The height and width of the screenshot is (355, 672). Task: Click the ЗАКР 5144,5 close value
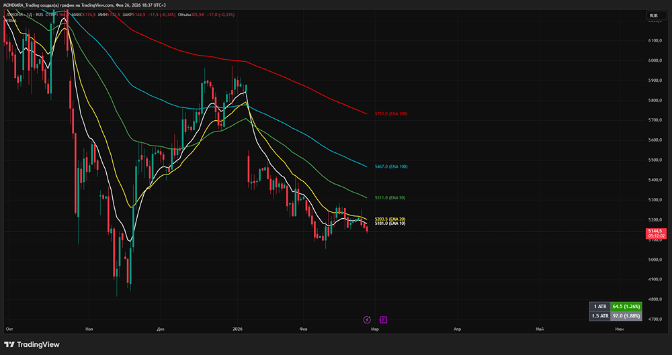click(x=134, y=15)
